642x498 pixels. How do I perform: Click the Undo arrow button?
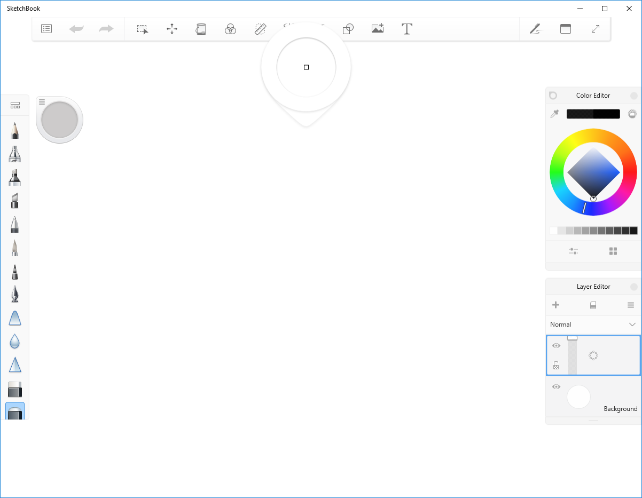click(x=76, y=29)
